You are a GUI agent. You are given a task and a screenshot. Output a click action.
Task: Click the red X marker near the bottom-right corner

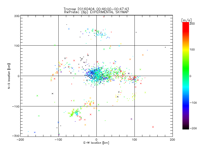pyautogui.click(x=153, y=127)
